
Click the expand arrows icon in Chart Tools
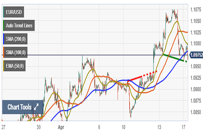[36, 107]
